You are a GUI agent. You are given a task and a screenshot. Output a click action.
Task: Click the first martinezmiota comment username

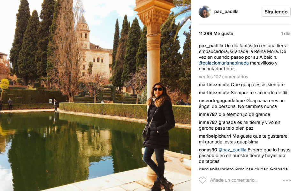pyautogui.click(x=214, y=85)
